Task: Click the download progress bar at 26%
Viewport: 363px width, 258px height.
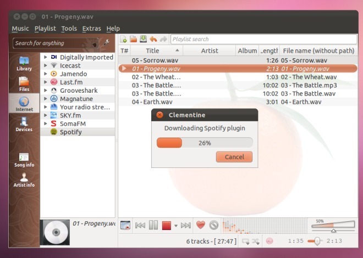Action: click(x=205, y=143)
